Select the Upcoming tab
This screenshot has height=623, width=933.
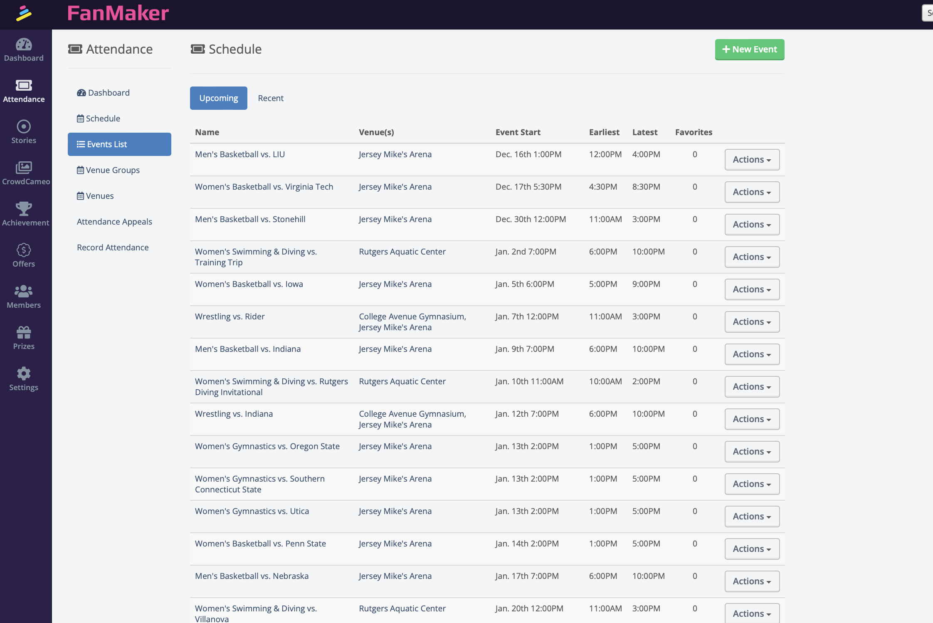(x=218, y=98)
